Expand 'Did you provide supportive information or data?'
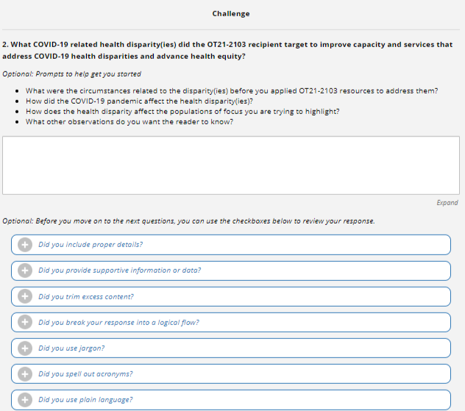This screenshot has width=465, height=411. (119, 271)
